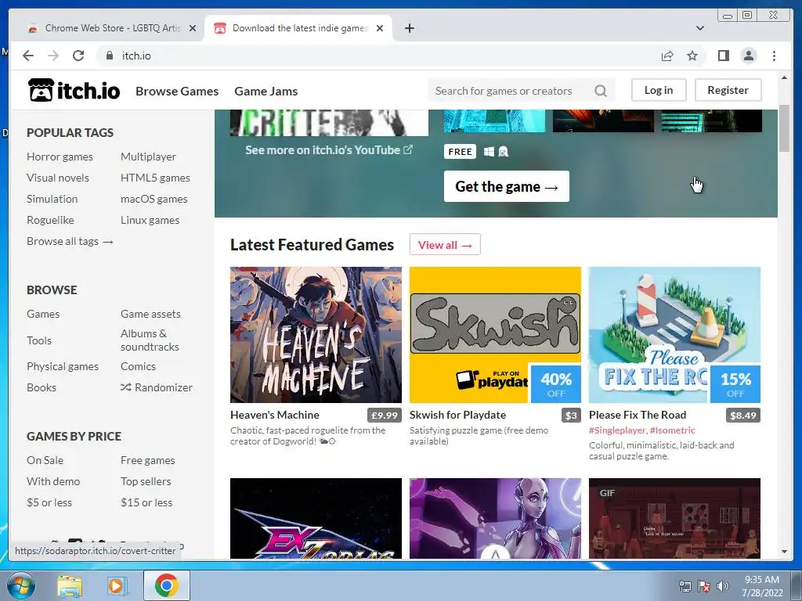
Task: Open Horror games tag
Action: click(60, 157)
